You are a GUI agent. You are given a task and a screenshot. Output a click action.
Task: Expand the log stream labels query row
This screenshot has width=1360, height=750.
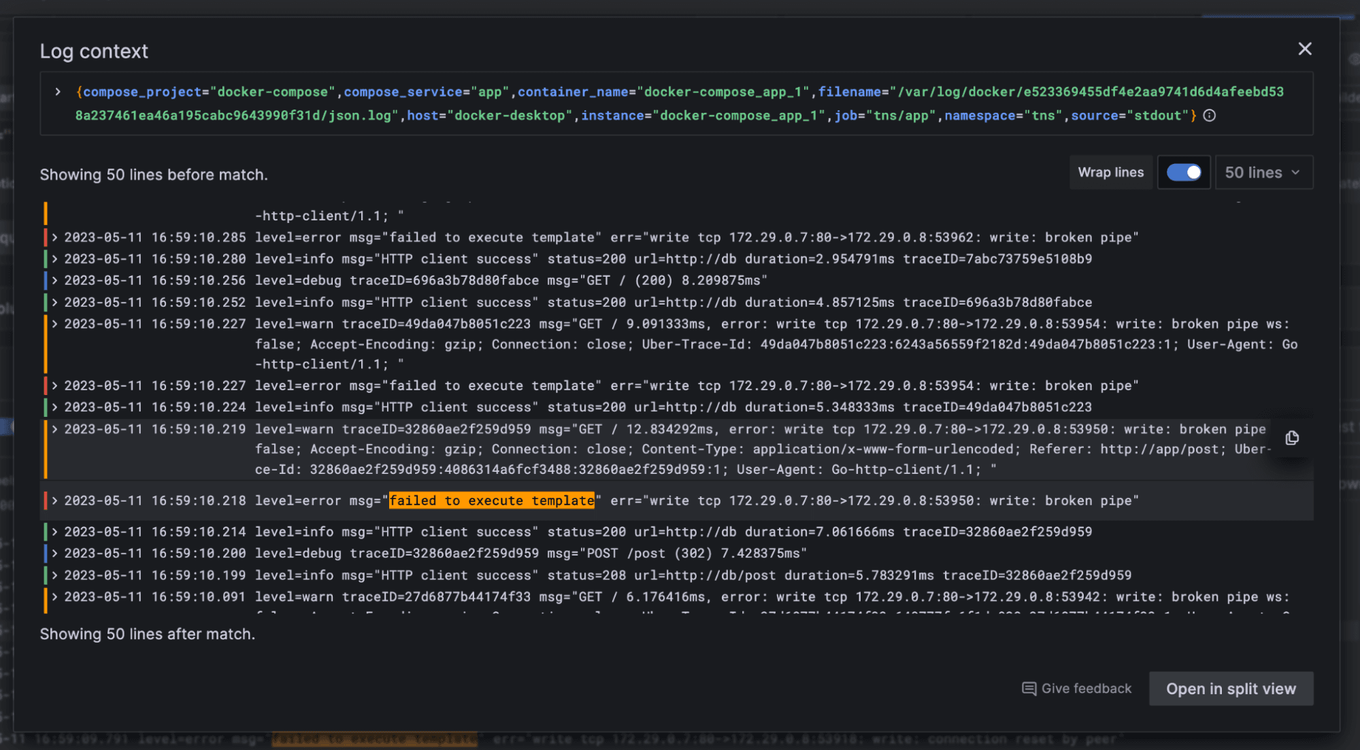(58, 91)
